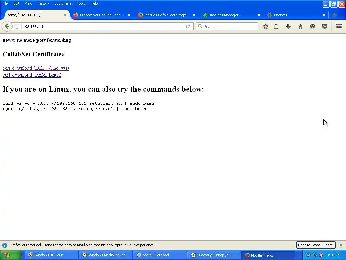
Task: Click the news: no more port forwarding text
Action: pyautogui.click(x=37, y=40)
